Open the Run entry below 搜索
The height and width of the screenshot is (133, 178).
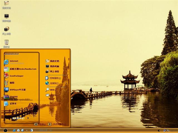[51, 95]
